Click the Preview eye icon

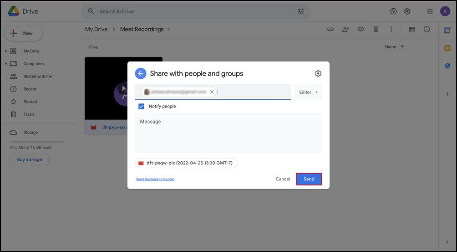pyautogui.click(x=361, y=29)
